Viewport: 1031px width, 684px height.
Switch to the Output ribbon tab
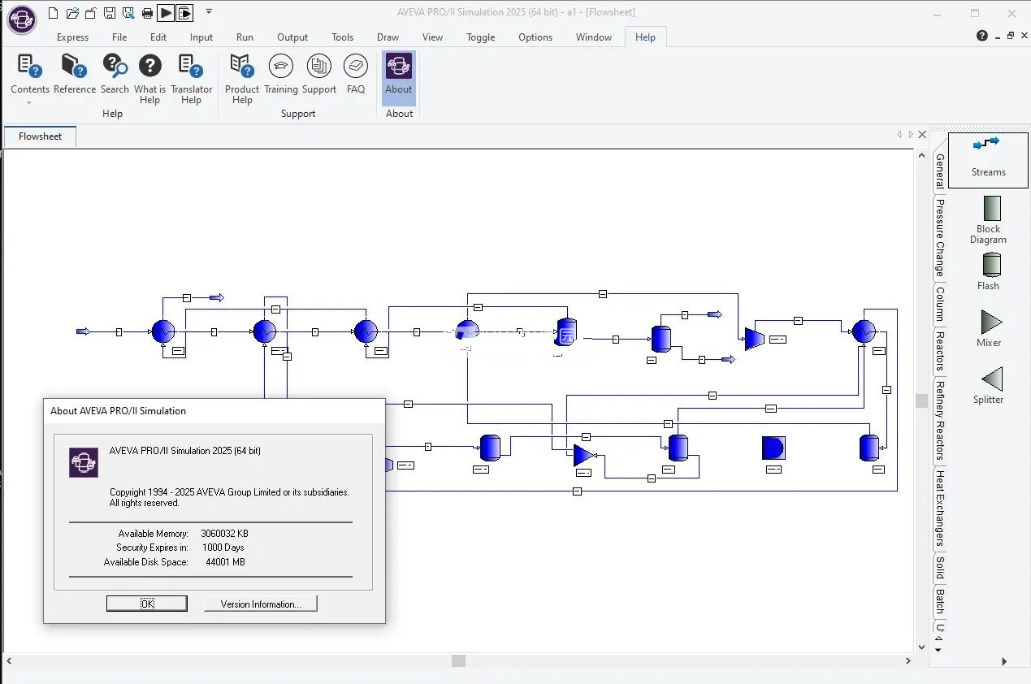[292, 37]
